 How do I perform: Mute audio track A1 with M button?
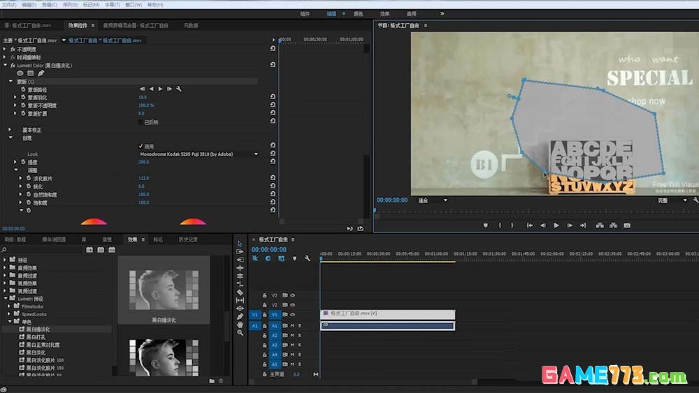pos(292,325)
